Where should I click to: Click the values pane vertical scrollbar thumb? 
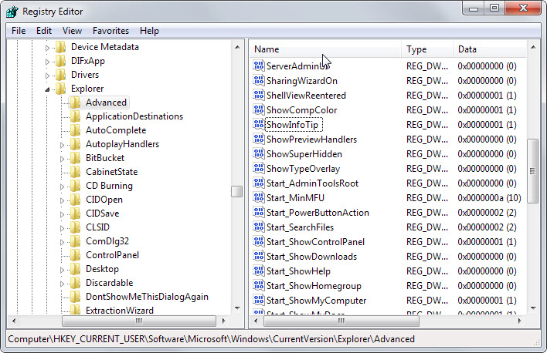(x=532, y=171)
